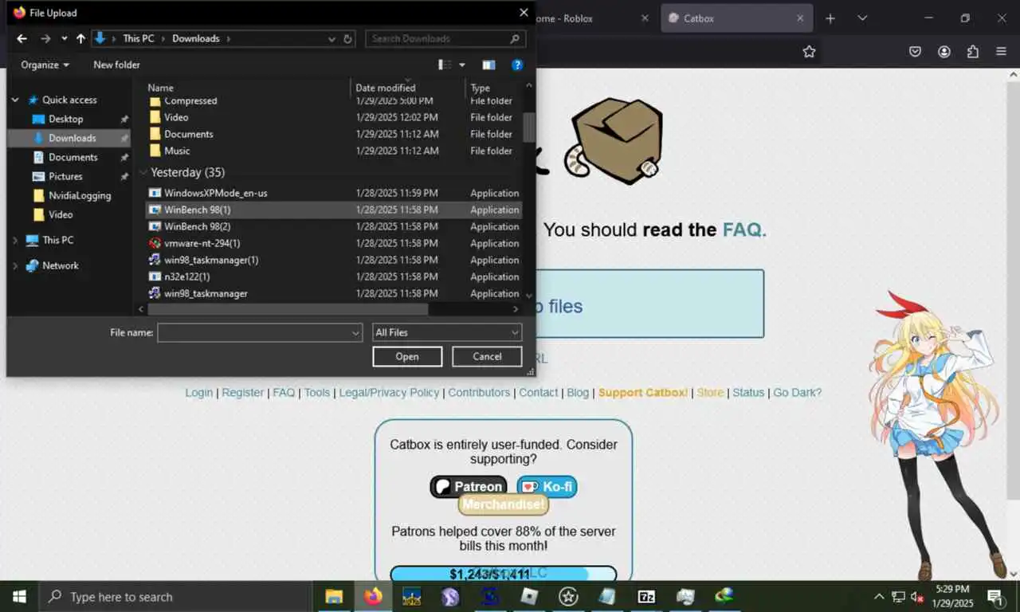1020x612 pixels.
Task: Open the recent locations dropdown arrow
Action: pos(64,38)
